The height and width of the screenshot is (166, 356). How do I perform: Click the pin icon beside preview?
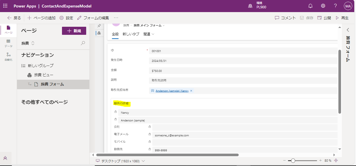[x=99, y=26]
